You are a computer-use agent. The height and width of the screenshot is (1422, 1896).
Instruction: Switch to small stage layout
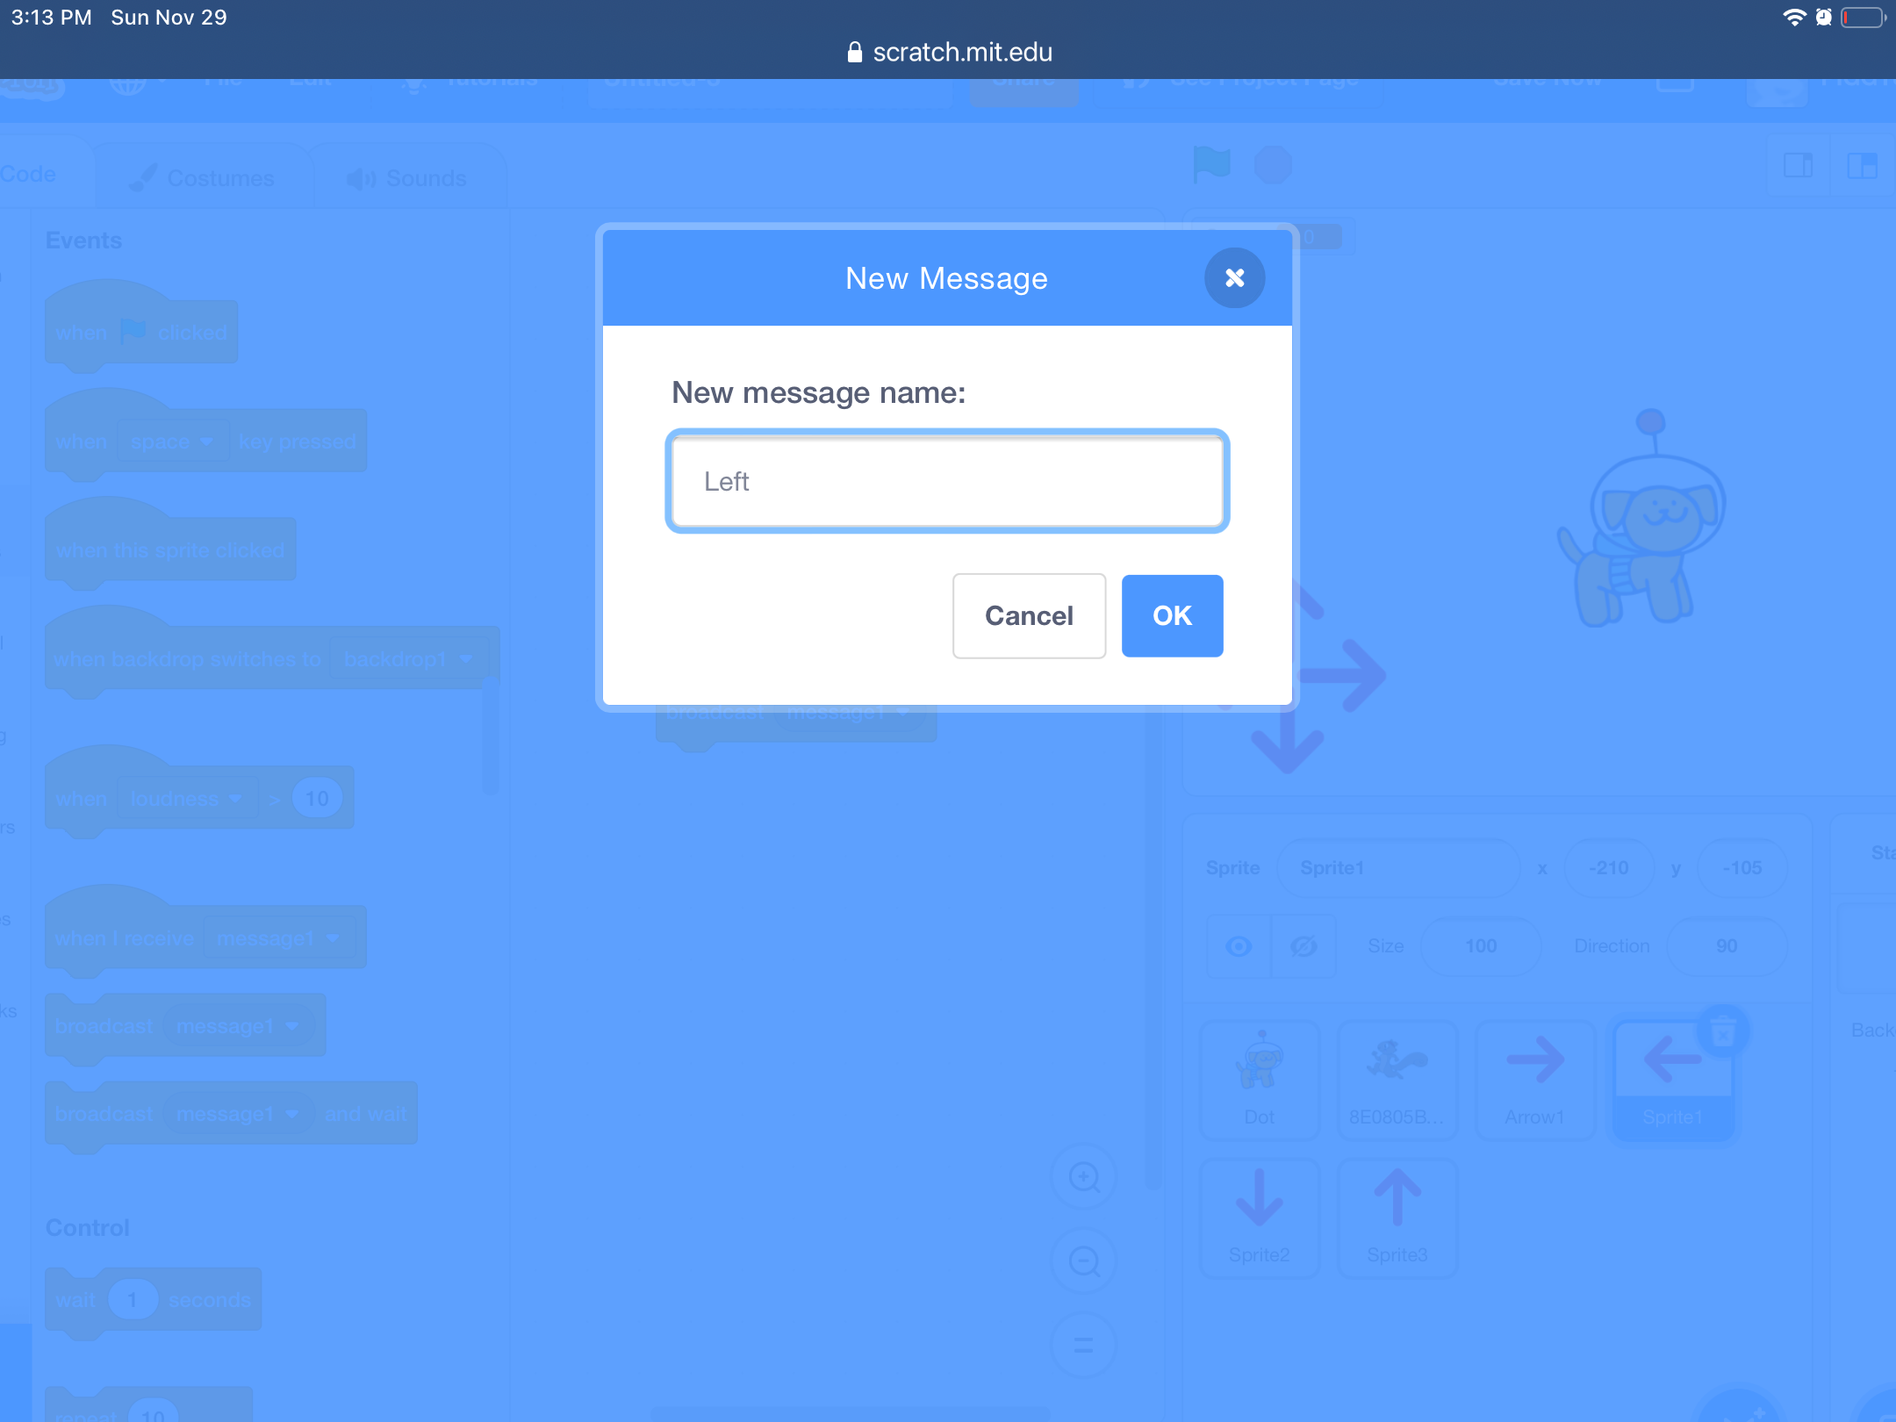[x=1798, y=166]
